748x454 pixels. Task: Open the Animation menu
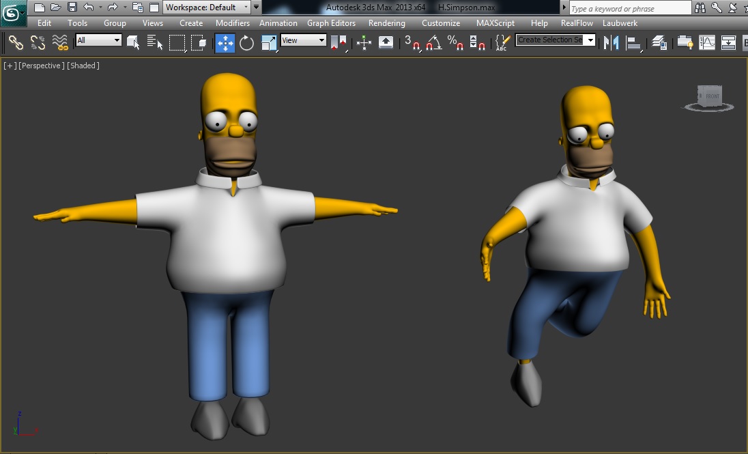click(x=278, y=23)
